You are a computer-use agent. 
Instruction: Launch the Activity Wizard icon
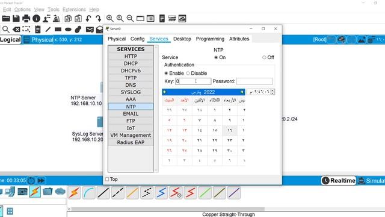tap(46, 19)
